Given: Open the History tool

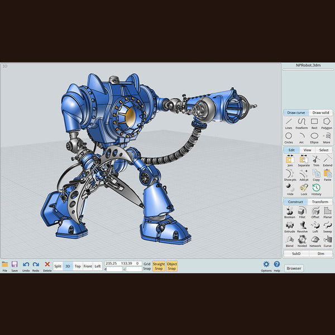Looking at the screenshot, I should (316, 190).
